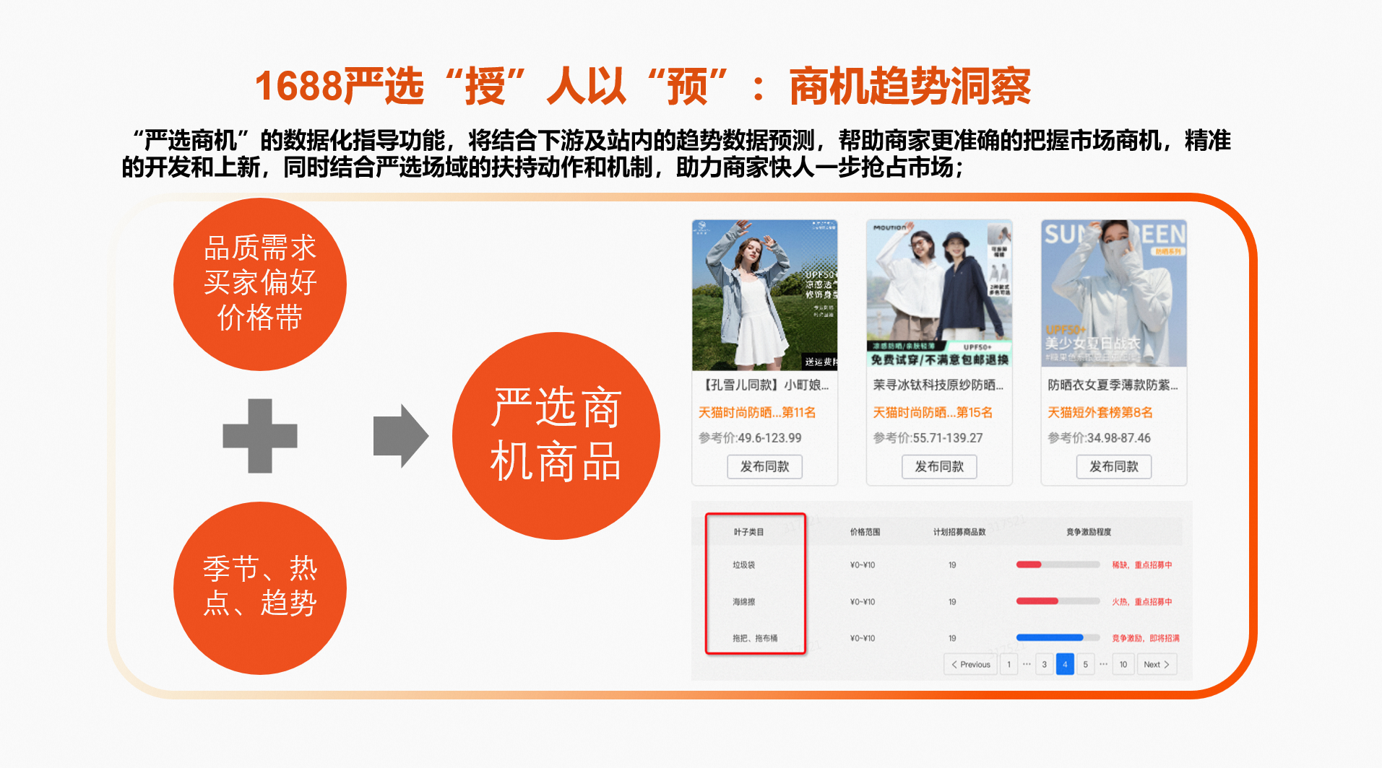Go to the Previous page in pagination
Image resolution: width=1382 pixels, height=768 pixels.
(970, 664)
